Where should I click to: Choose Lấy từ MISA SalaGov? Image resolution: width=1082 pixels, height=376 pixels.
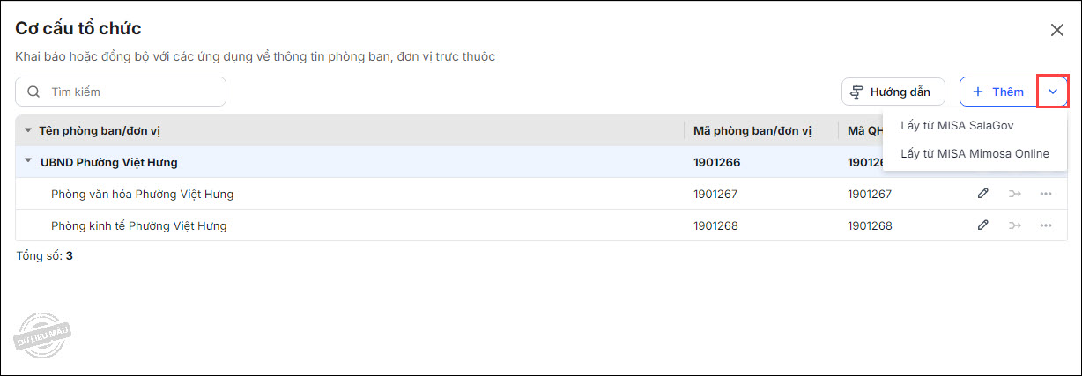[x=956, y=125]
